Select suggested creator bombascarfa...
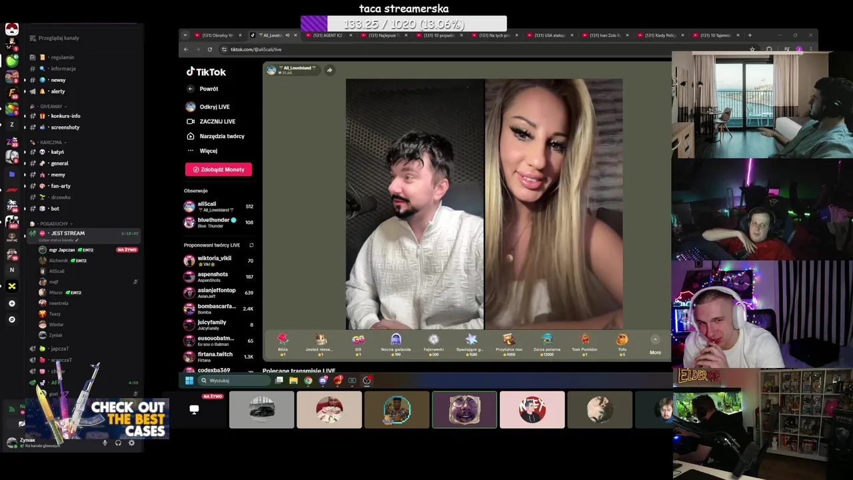The image size is (853, 480). point(219,309)
